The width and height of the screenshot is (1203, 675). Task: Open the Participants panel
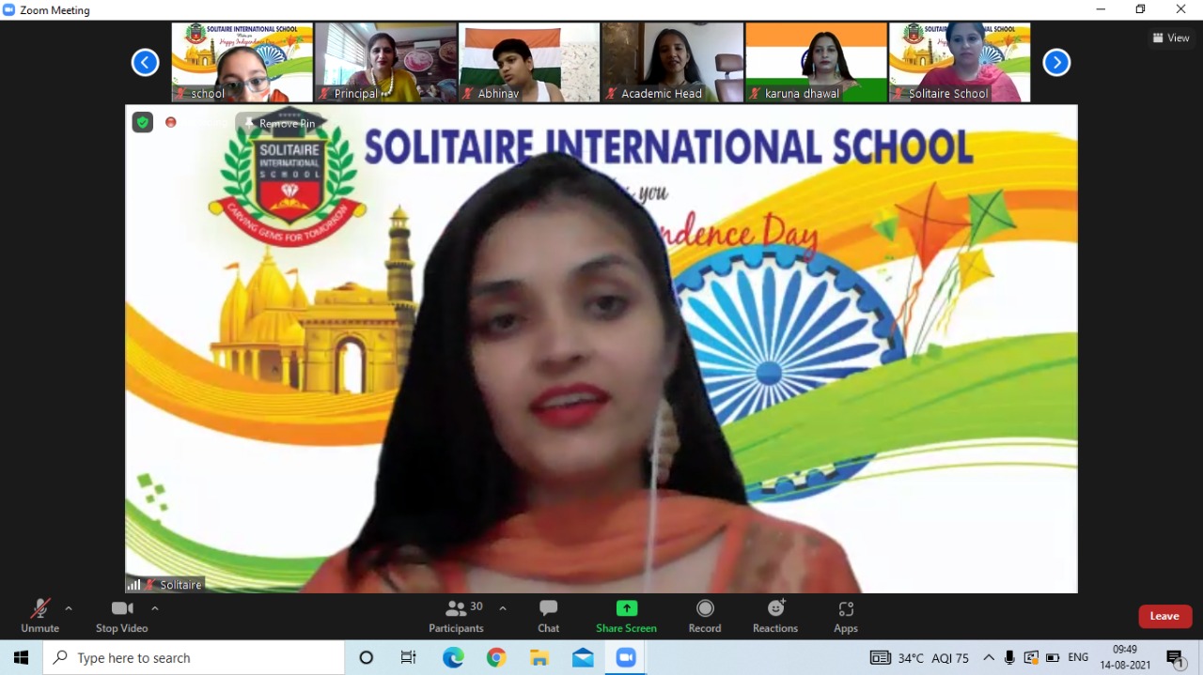[457, 617]
